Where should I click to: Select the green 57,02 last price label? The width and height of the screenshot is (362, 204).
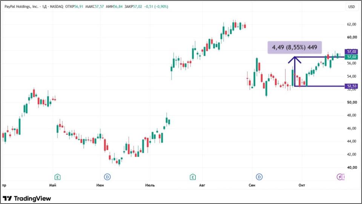[351, 57]
